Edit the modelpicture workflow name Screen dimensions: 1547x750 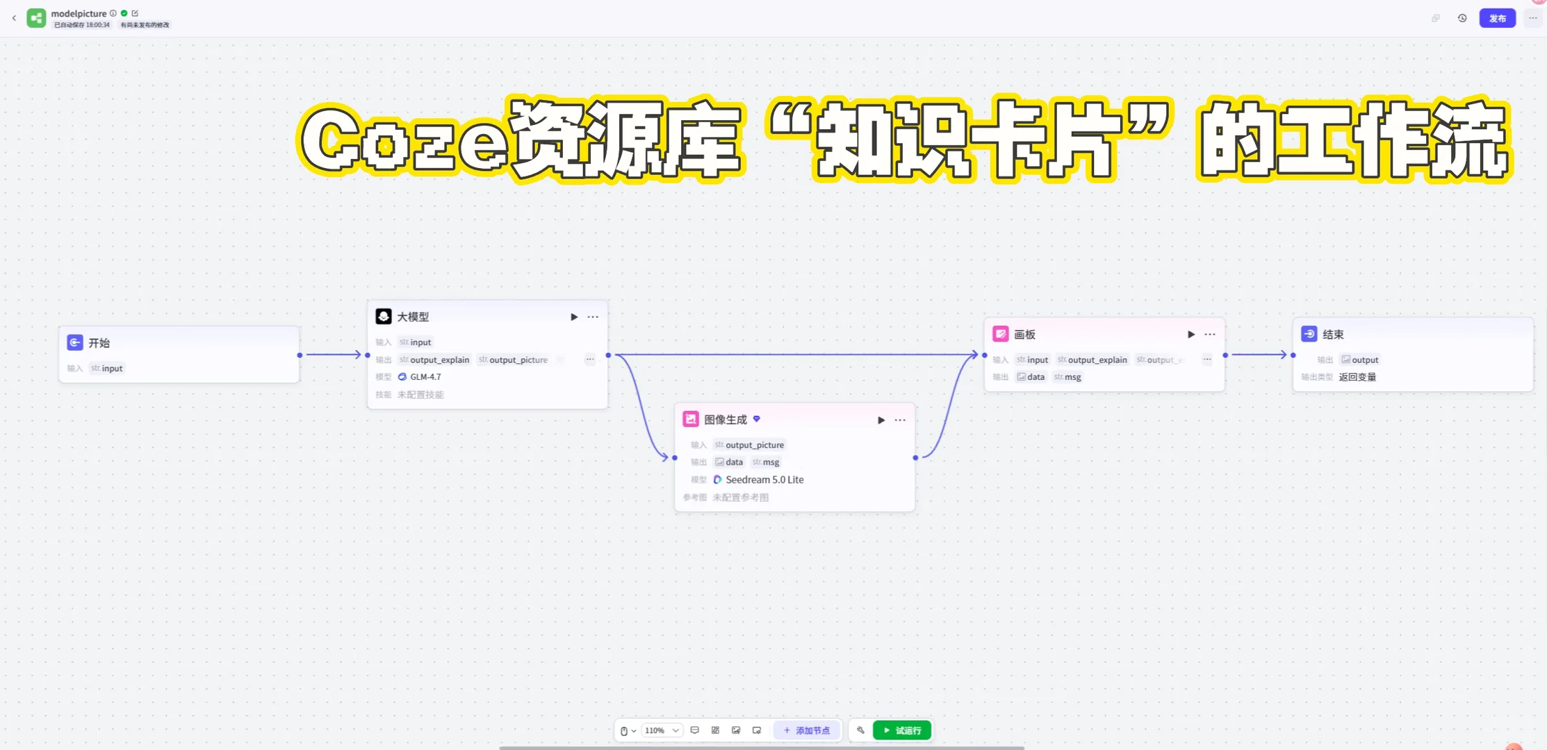pyautogui.click(x=135, y=13)
